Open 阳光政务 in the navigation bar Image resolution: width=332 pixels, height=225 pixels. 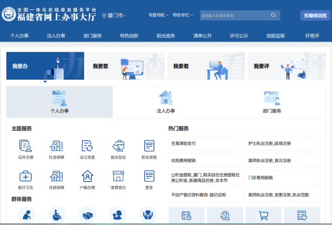(x=165, y=36)
